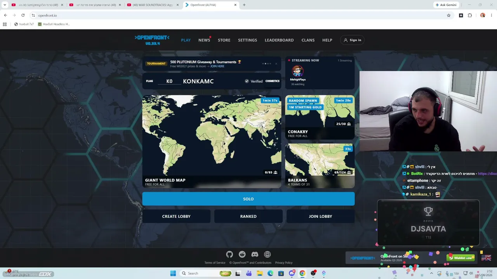Open Task View from taskbar

[x=238, y=273]
